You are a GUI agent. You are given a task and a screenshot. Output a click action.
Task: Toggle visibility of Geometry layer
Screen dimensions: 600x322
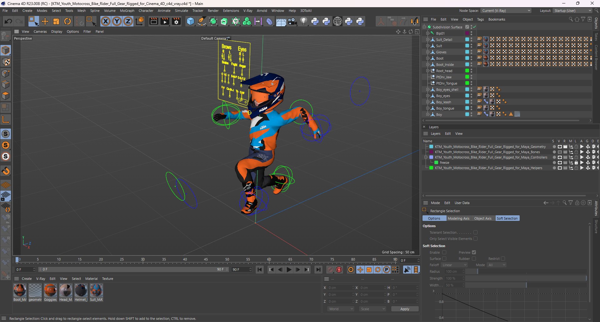click(560, 147)
